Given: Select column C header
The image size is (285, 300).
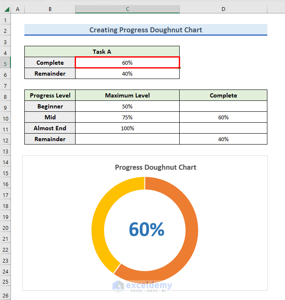Looking at the screenshot, I should coord(127,9).
